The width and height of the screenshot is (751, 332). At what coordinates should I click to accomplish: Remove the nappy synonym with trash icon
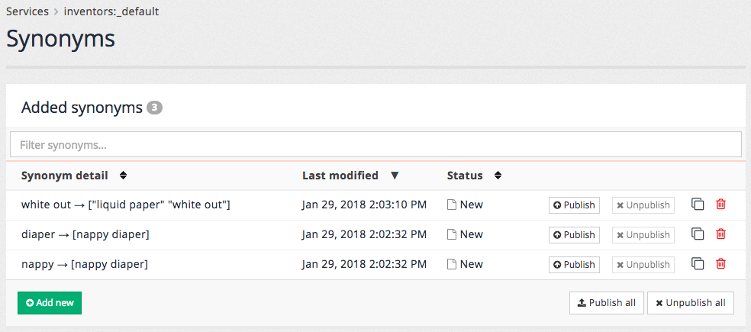[x=720, y=264]
